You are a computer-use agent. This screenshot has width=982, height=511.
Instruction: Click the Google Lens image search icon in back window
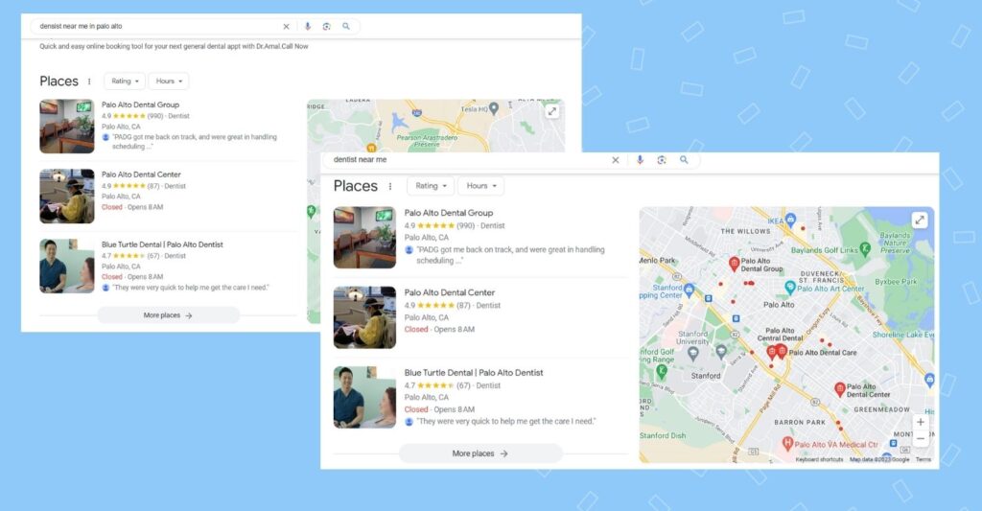(326, 26)
